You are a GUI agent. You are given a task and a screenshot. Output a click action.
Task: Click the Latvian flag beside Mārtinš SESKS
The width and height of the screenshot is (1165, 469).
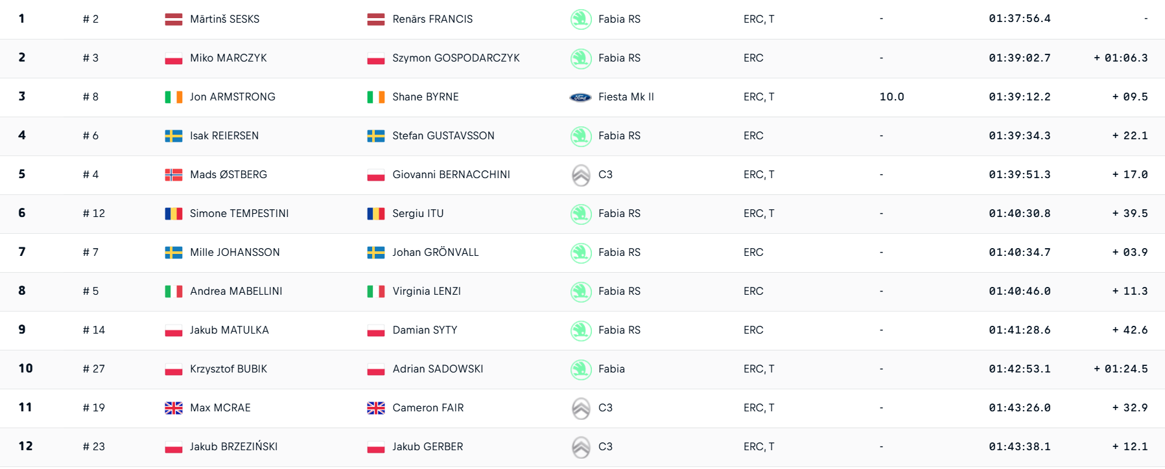[x=174, y=19]
